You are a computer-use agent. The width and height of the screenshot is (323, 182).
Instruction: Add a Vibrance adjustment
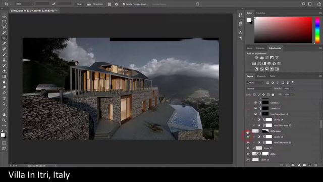point(277,58)
